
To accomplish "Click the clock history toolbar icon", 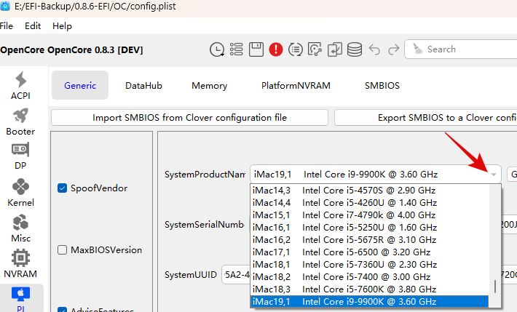I will point(217,49).
